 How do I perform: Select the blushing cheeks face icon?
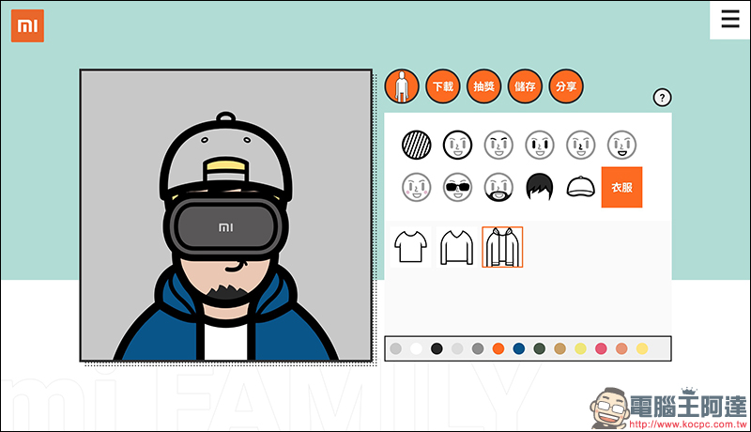[416, 187]
